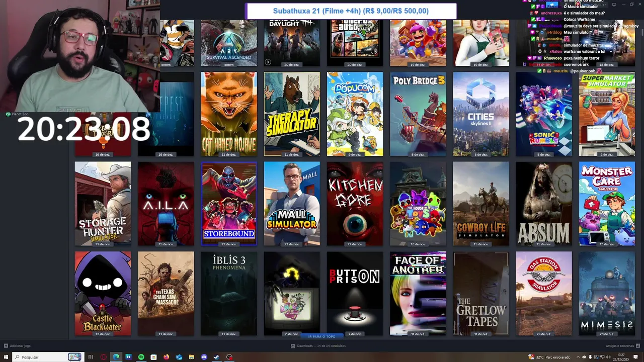
Task: Select the Castle Blackwater game
Action: point(103,294)
